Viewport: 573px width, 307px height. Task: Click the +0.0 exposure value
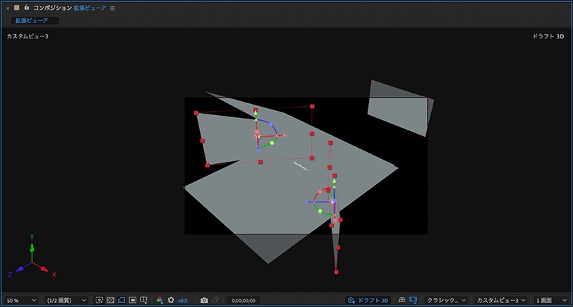click(182, 301)
